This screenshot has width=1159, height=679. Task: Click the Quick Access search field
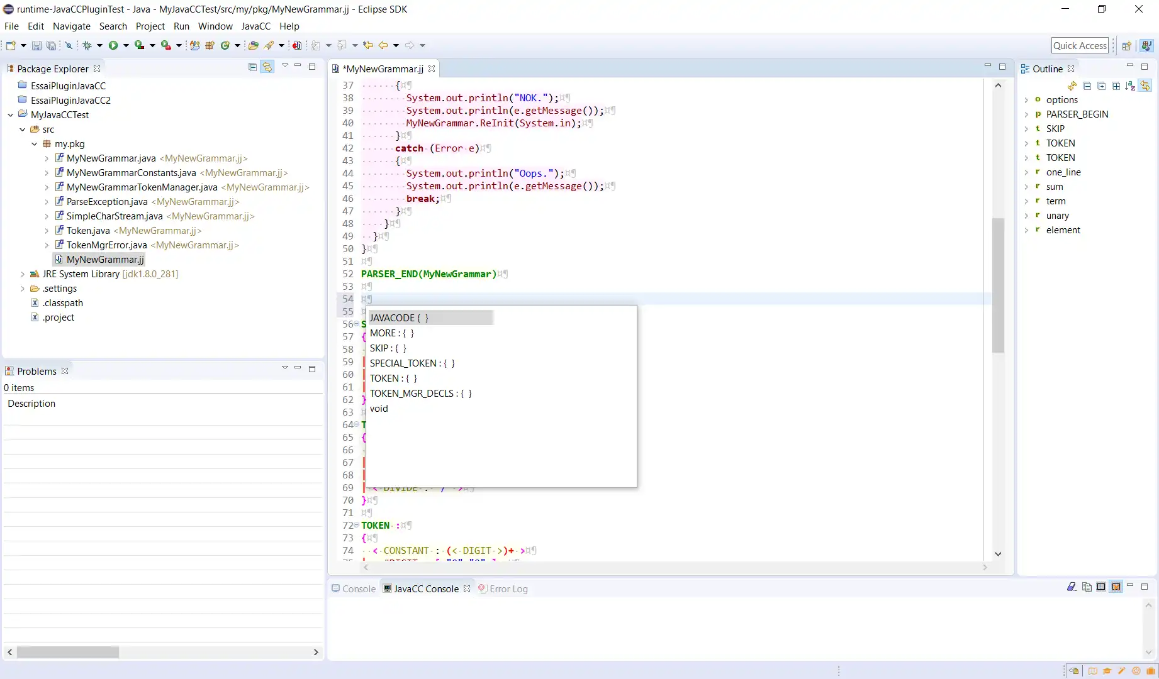(x=1080, y=45)
